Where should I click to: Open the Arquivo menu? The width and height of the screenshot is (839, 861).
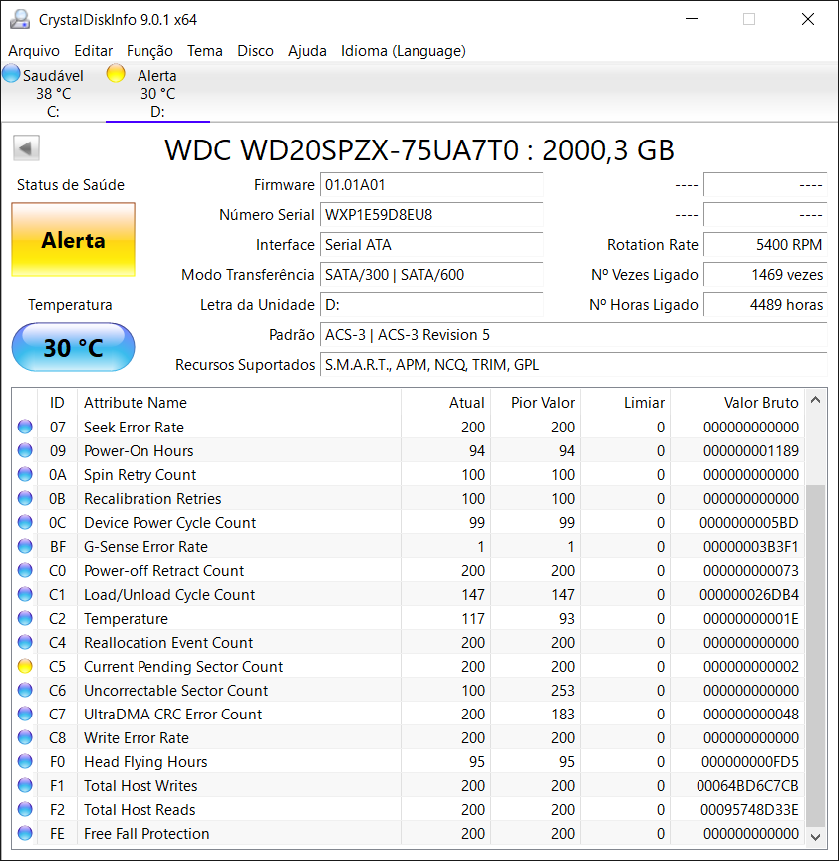coord(34,51)
